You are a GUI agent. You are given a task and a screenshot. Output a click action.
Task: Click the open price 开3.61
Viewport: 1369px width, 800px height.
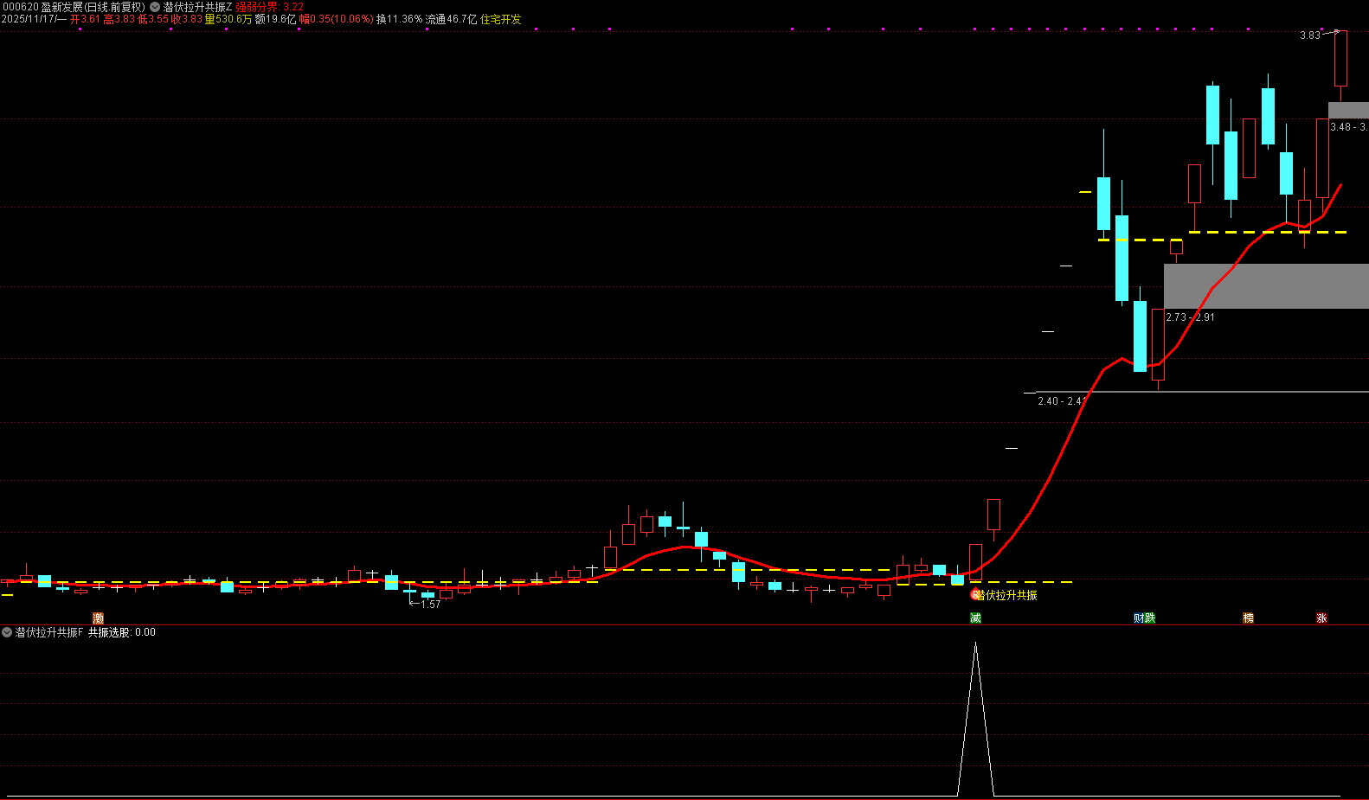point(85,19)
